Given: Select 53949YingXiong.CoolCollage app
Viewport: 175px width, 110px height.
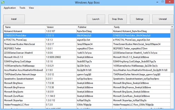Looking at the screenshot, I should click(x=87, y=61).
